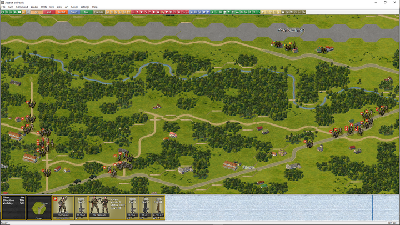Click the first yellow toolbar icon
The height and width of the screenshot is (225, 400).
(x=262, y=12)
